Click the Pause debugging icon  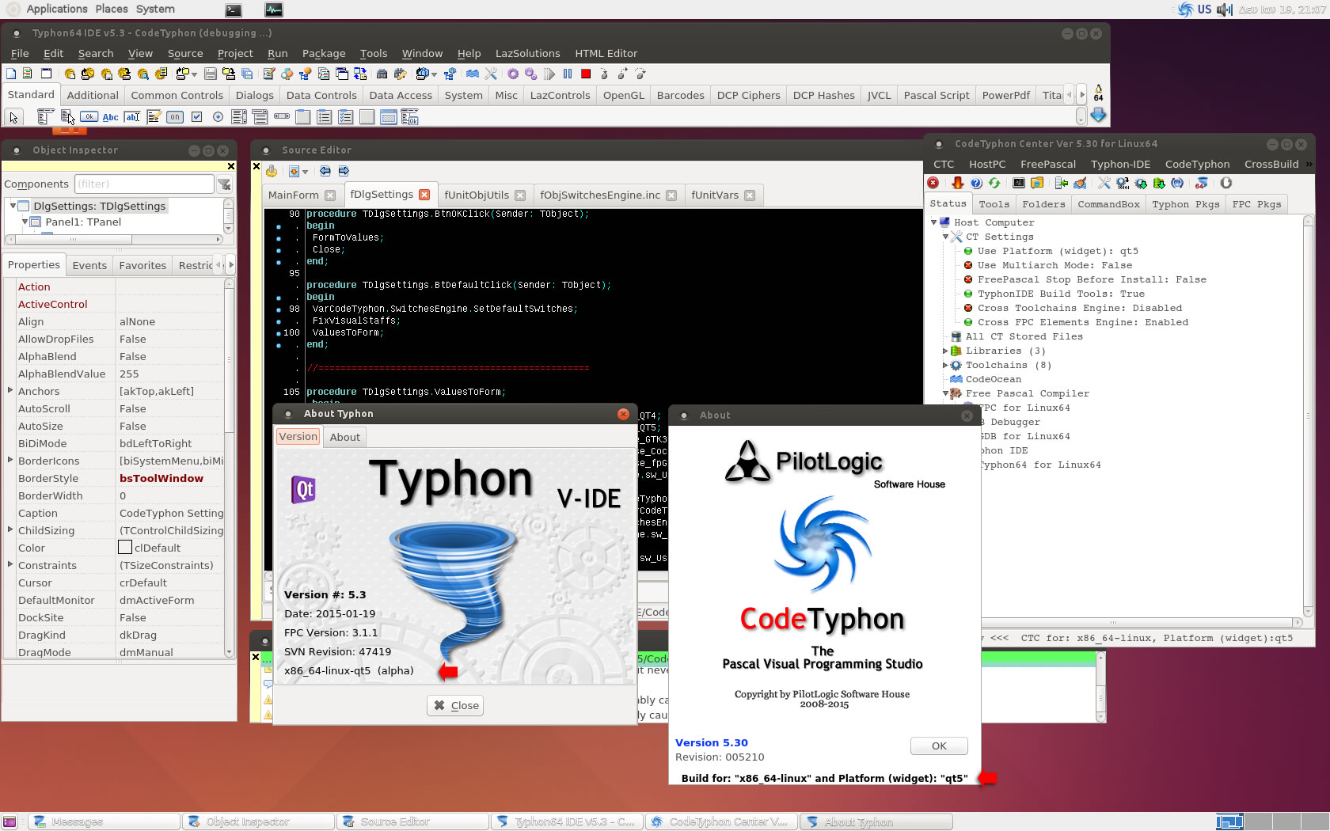pyautogui.click(x=568, y=74)
